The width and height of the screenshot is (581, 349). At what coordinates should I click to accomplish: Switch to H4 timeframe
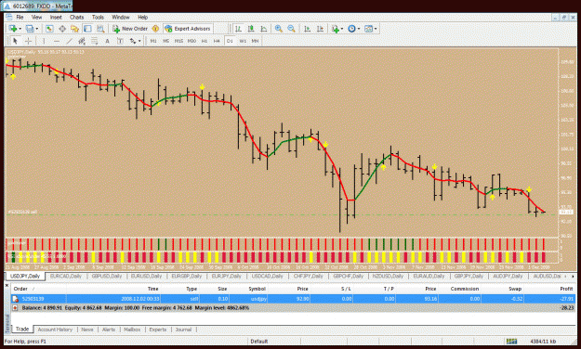217,41
